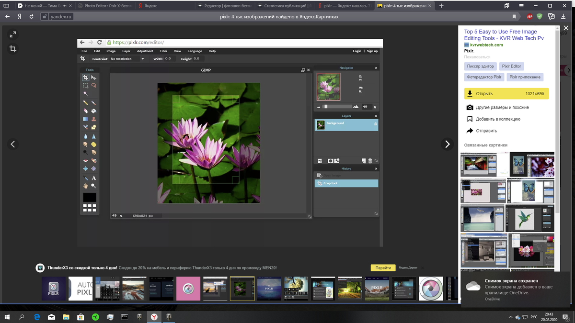The height and width of the screenshot is (323, 575).
Task: Open Yandex home via the Я icon
Action: click(19, 16)
